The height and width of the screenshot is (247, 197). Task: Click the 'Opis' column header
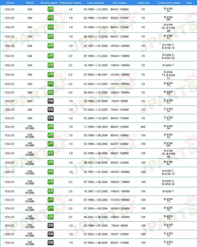189,3
